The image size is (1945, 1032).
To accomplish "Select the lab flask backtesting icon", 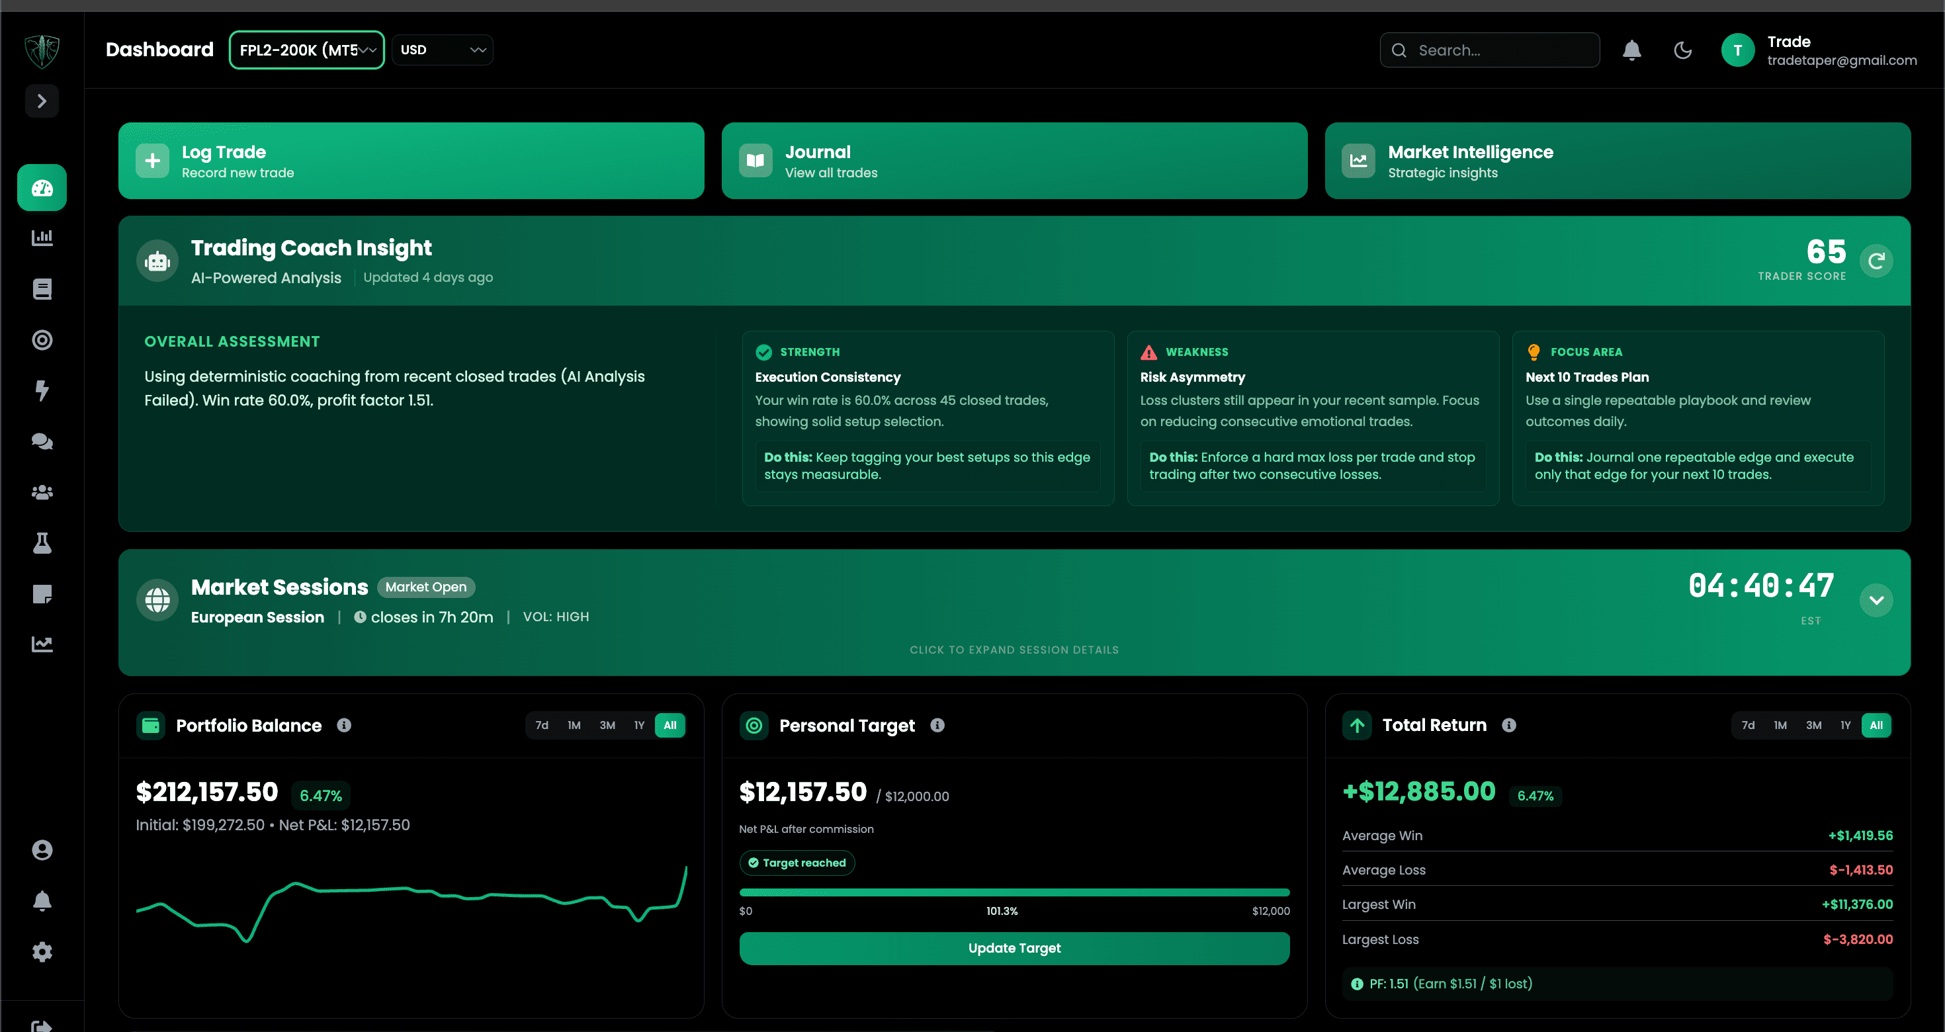I will [x=42, y=544].
